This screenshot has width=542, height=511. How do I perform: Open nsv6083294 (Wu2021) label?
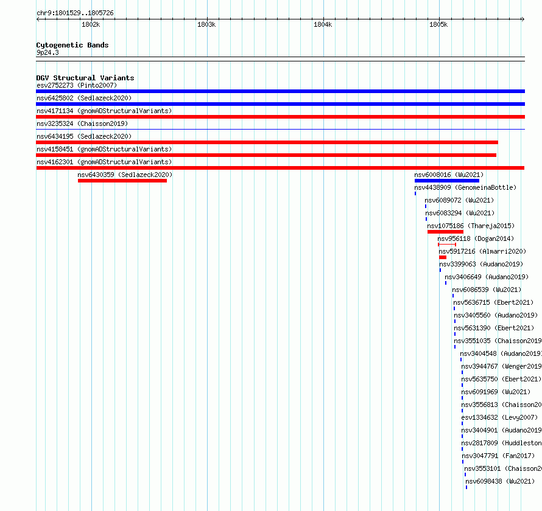[x=460, y=213]
